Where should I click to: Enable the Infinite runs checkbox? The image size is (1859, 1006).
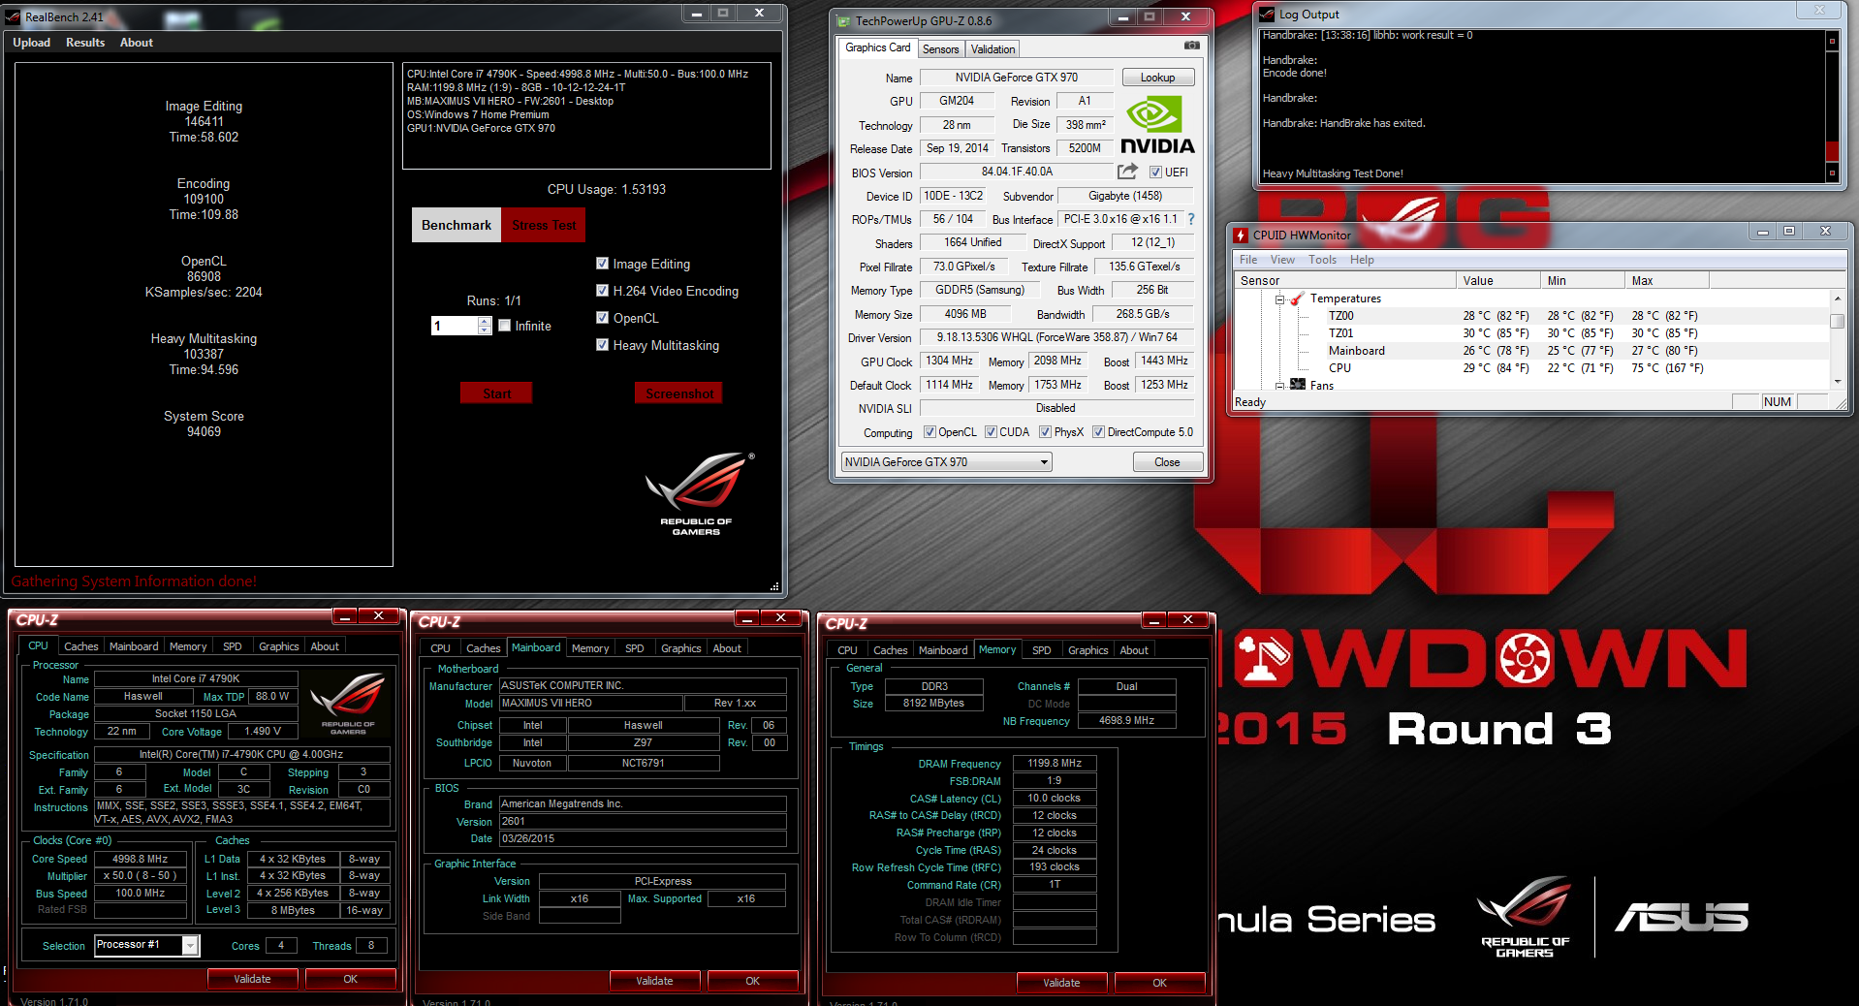click(x=505, y=326)
